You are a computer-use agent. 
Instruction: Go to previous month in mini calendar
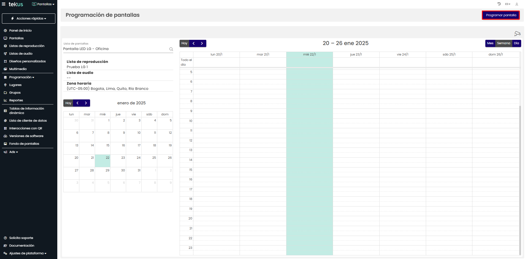78,103
